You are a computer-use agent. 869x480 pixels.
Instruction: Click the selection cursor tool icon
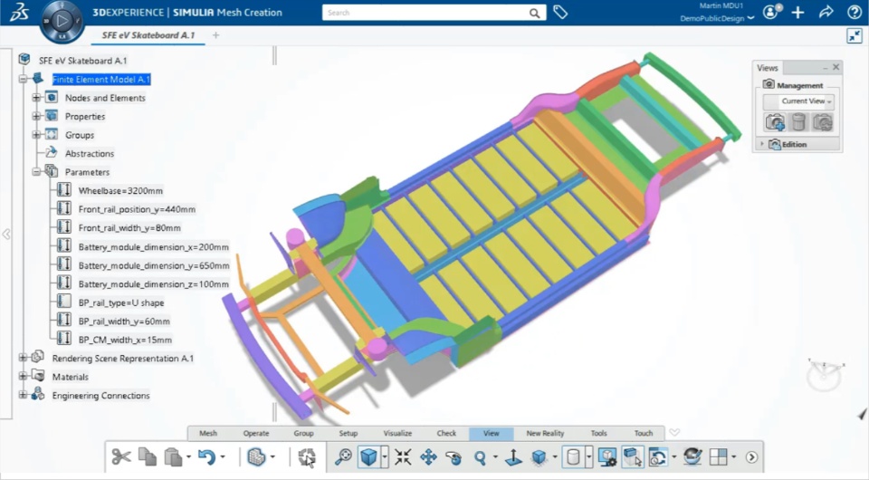(x=307, y=457)
